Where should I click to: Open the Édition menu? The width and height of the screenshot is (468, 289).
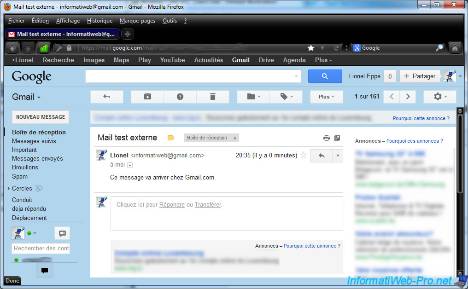40,21
